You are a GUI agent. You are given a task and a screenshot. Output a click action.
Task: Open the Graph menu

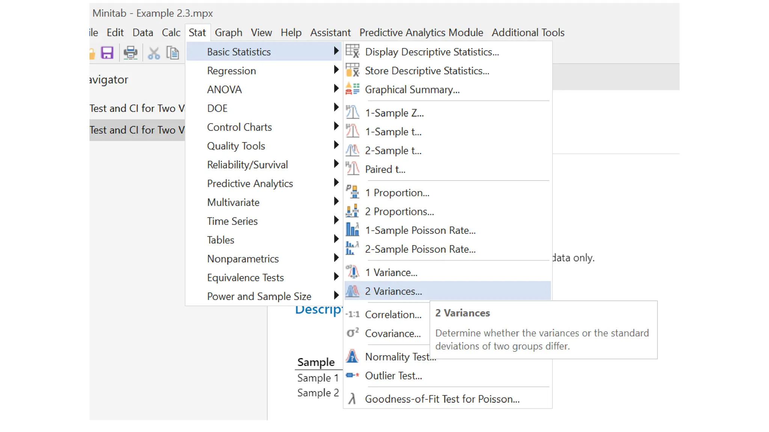click(x=228, y=33)
